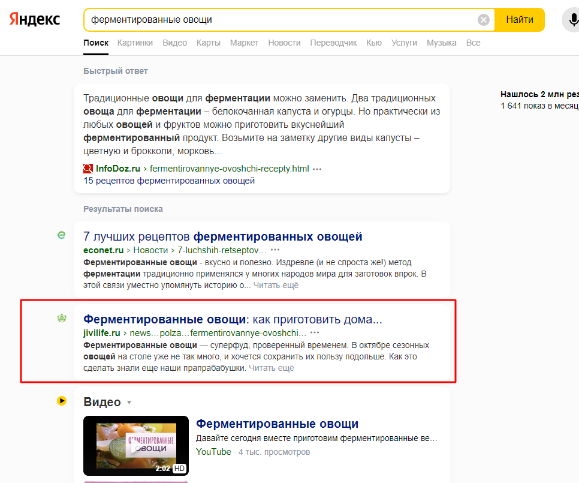
Task: Click the Yandex logo
Action: (34, 19)
